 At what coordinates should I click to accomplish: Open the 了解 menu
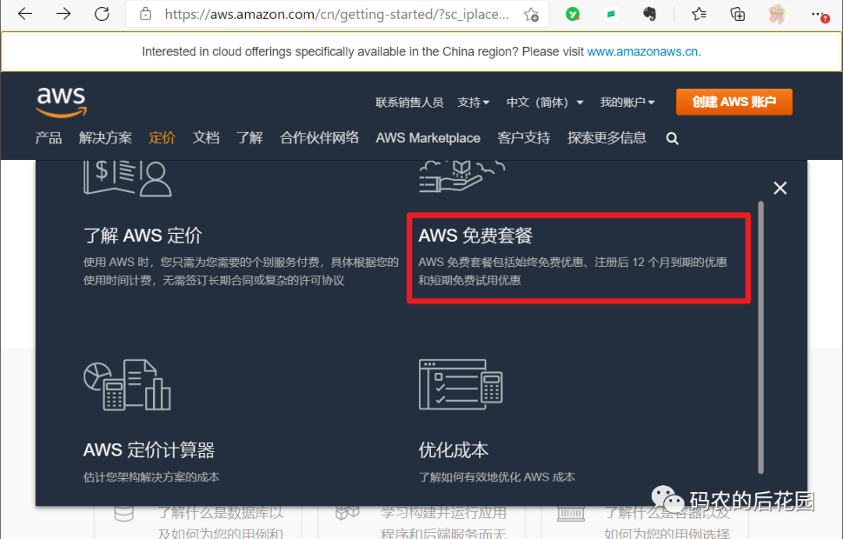[x=250, y=138]
